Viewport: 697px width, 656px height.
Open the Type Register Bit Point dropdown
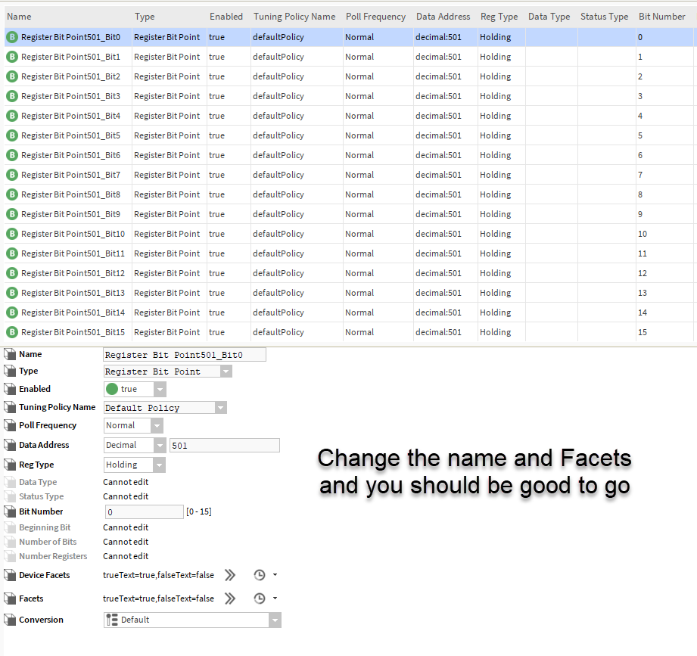point(226,372)
